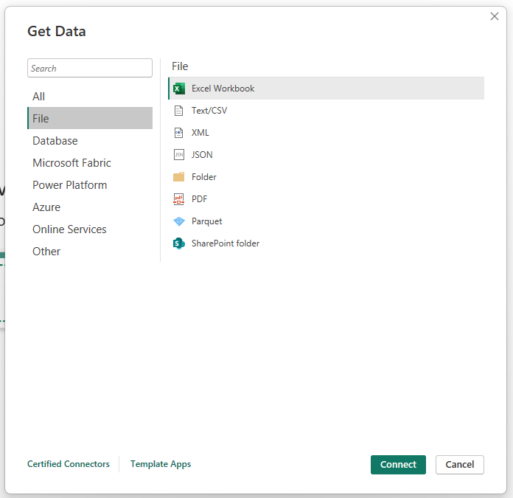Open the Azure category
This screenshot has width=513, height=498.
pos(90,207)
